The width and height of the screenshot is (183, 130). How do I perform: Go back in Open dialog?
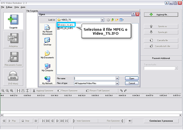point(108,20)
